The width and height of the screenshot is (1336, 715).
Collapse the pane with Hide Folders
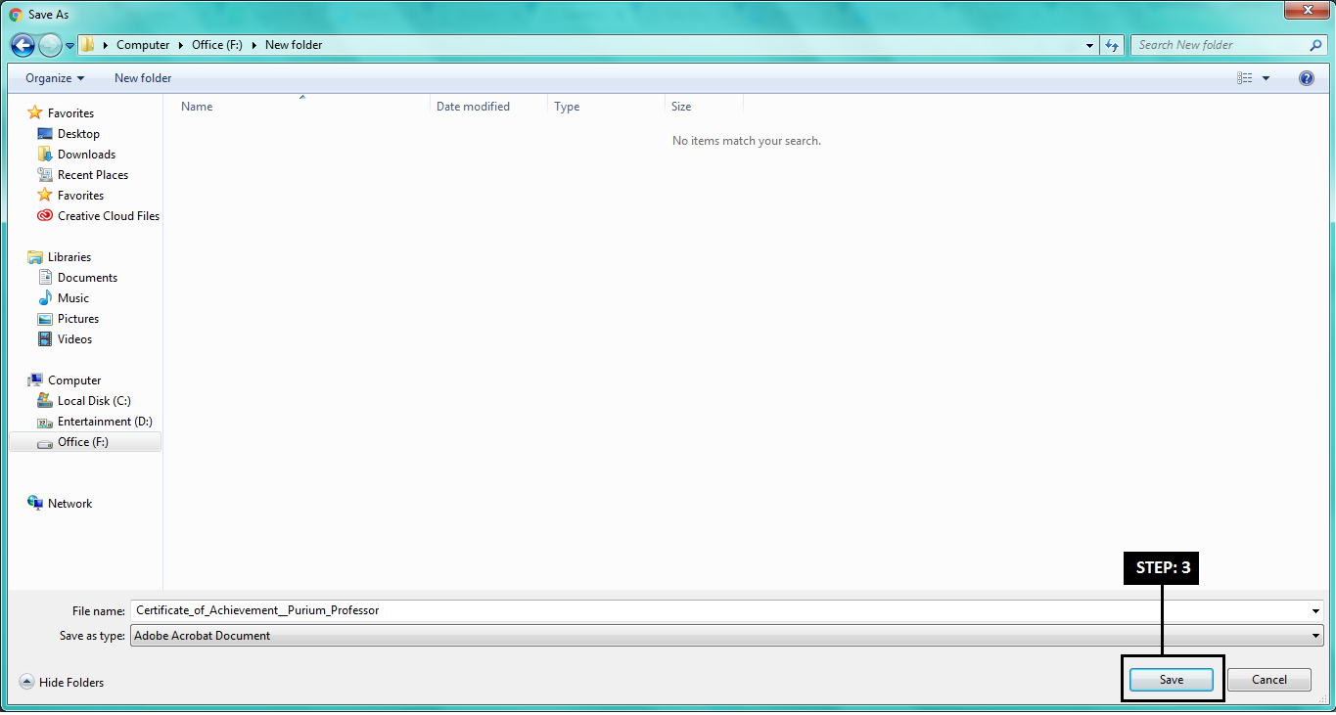[62, 683]
